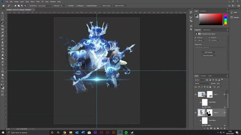Screen dimensions: 241x135
Task: Select the Clone Stamp tool
Action: tap(3, 42)
